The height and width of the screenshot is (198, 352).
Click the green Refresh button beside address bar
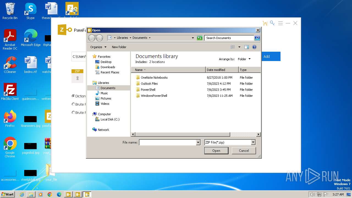(200, 38)
